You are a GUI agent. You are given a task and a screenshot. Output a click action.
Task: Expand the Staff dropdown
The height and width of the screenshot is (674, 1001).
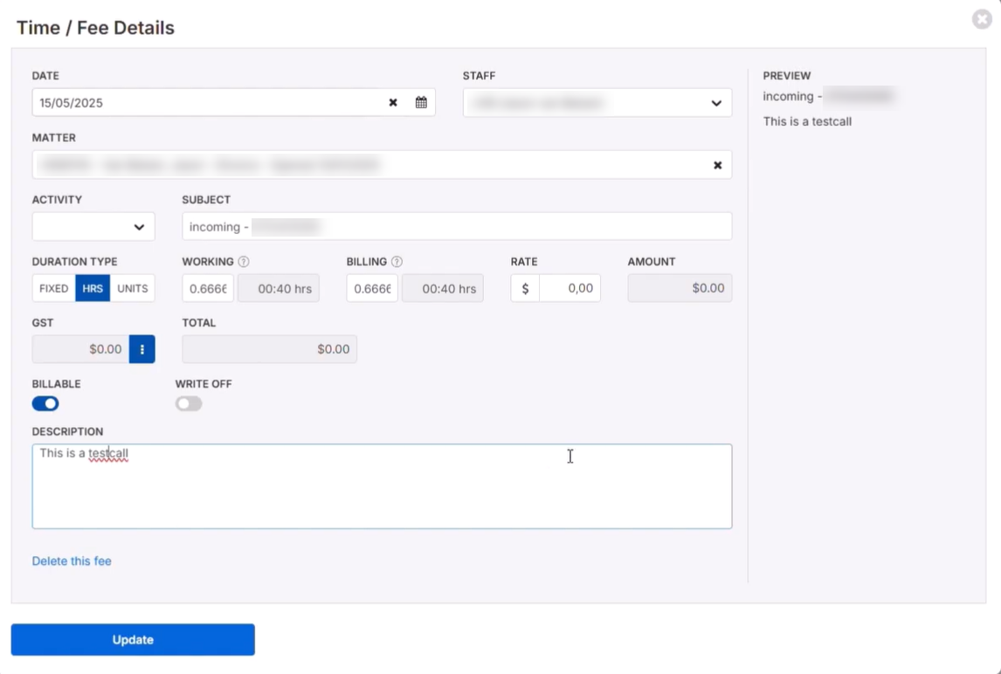(x=597, y=103)
